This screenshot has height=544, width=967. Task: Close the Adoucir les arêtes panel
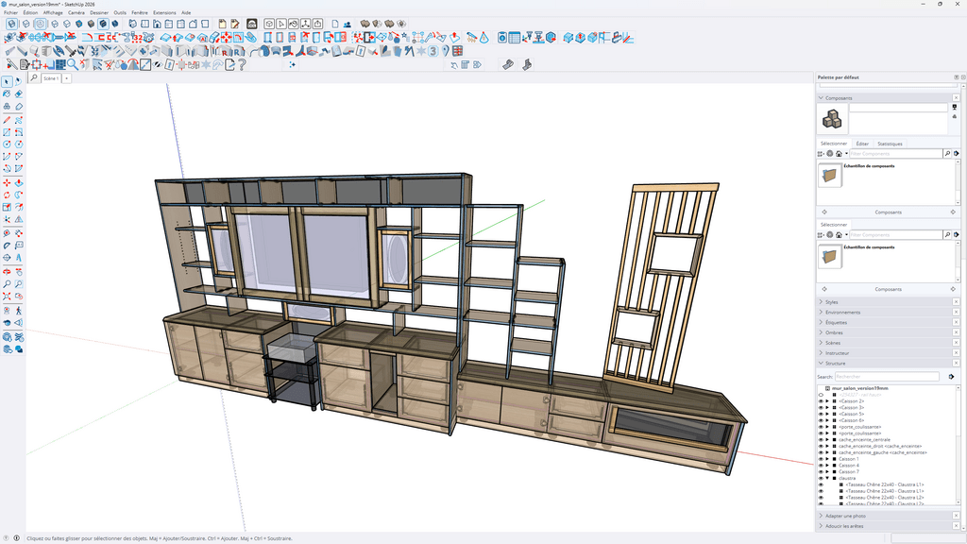coord(956,526)
